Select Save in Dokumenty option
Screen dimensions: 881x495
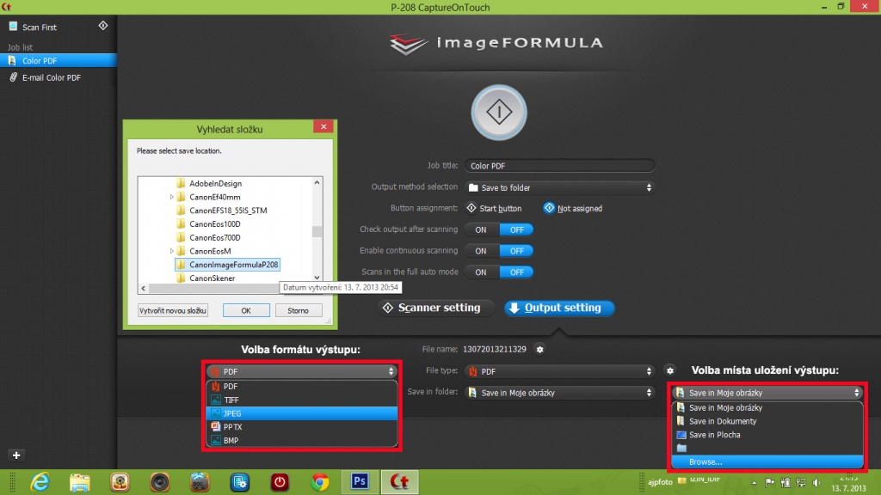(767, 421)
